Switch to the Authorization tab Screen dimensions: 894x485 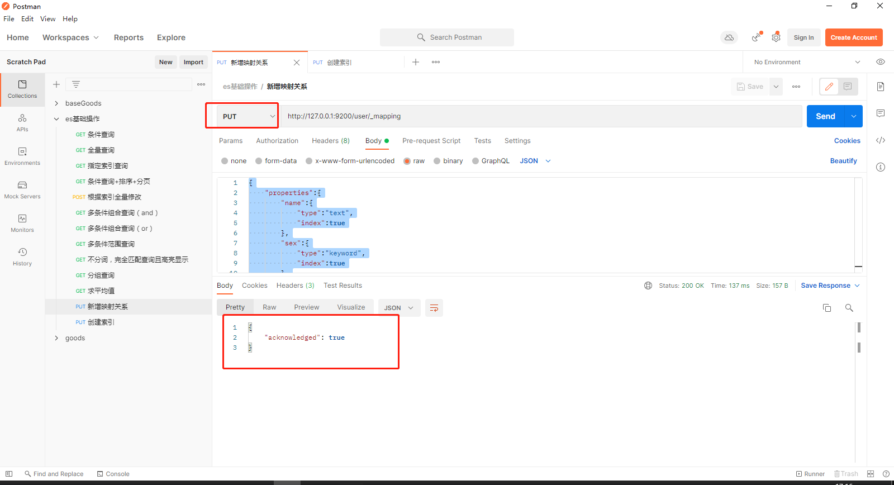(277, 141)
